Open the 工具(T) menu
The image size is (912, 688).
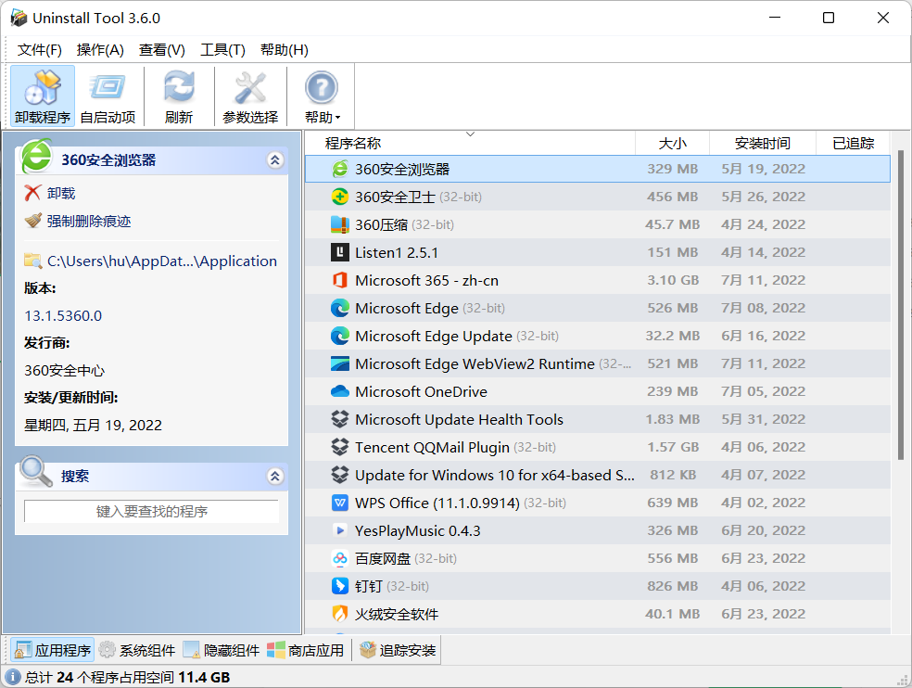[221, 49]
